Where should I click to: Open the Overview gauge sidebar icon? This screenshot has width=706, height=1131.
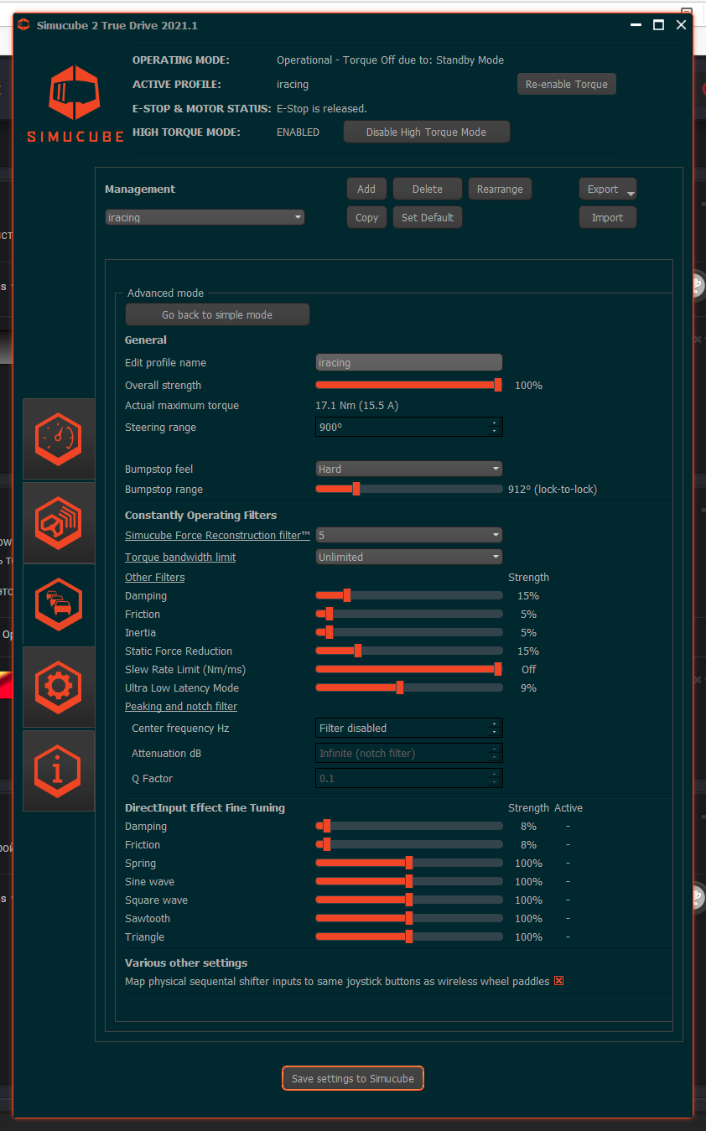coord(58,438)
